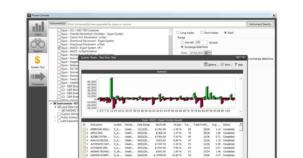Sort results by the Net Profit column header

tap(161, 124)
